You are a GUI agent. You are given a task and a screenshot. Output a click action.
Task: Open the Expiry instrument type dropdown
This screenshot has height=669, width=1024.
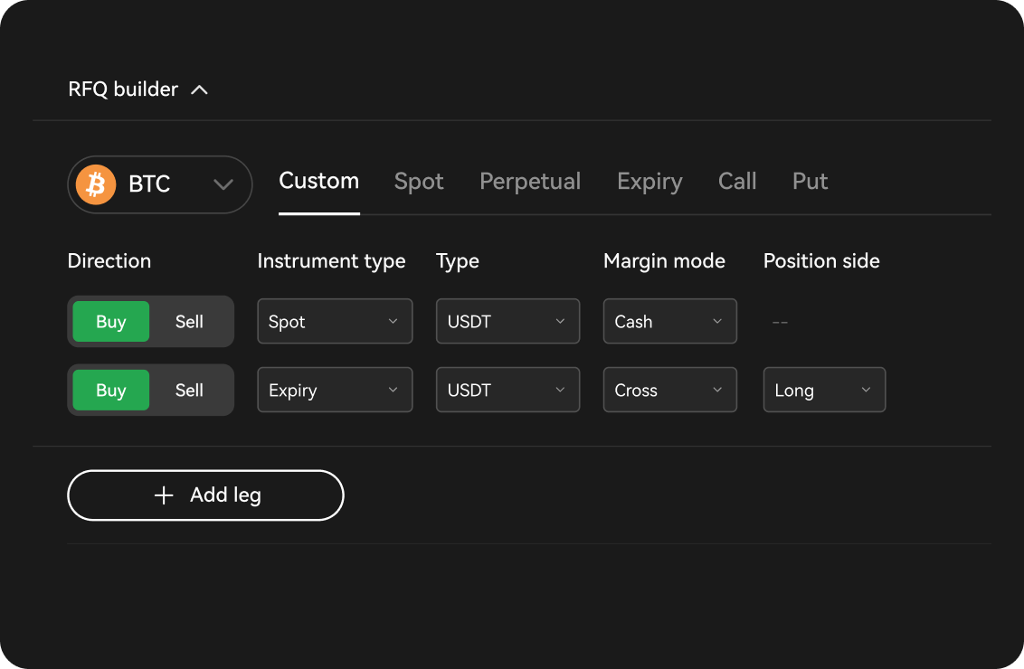tap(335, 390)
